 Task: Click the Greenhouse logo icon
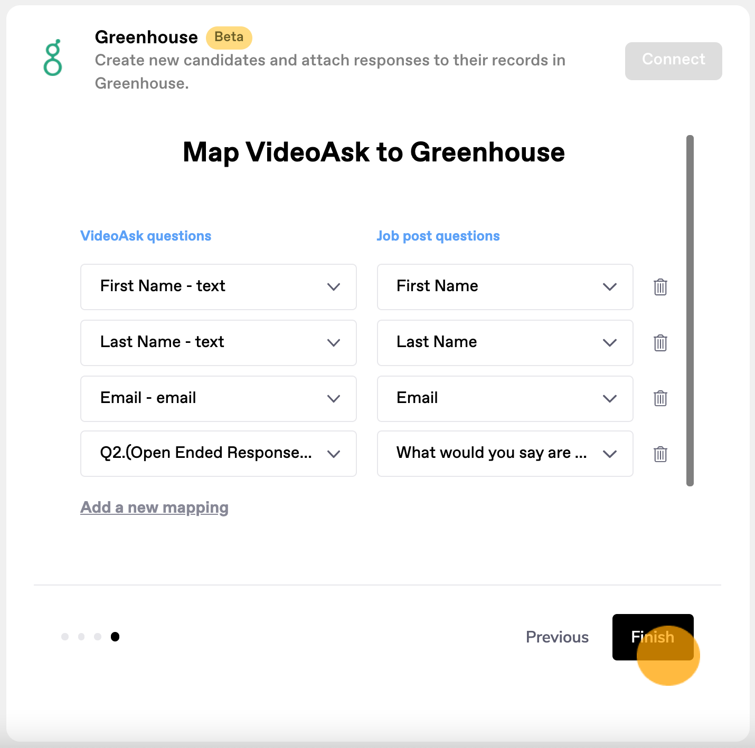53,57
